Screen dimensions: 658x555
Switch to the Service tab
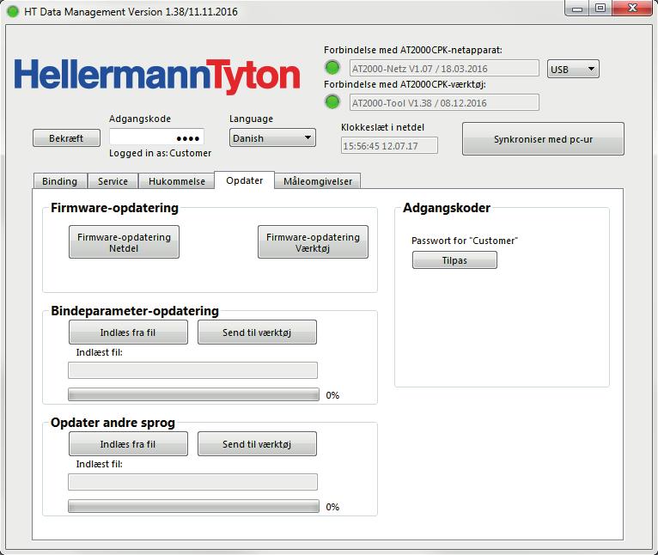(x=113, y=181)
